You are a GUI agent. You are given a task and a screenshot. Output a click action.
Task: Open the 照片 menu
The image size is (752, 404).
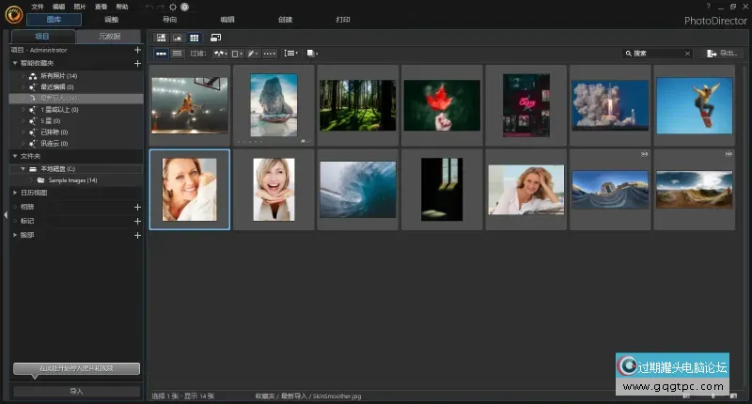(80, 7)
